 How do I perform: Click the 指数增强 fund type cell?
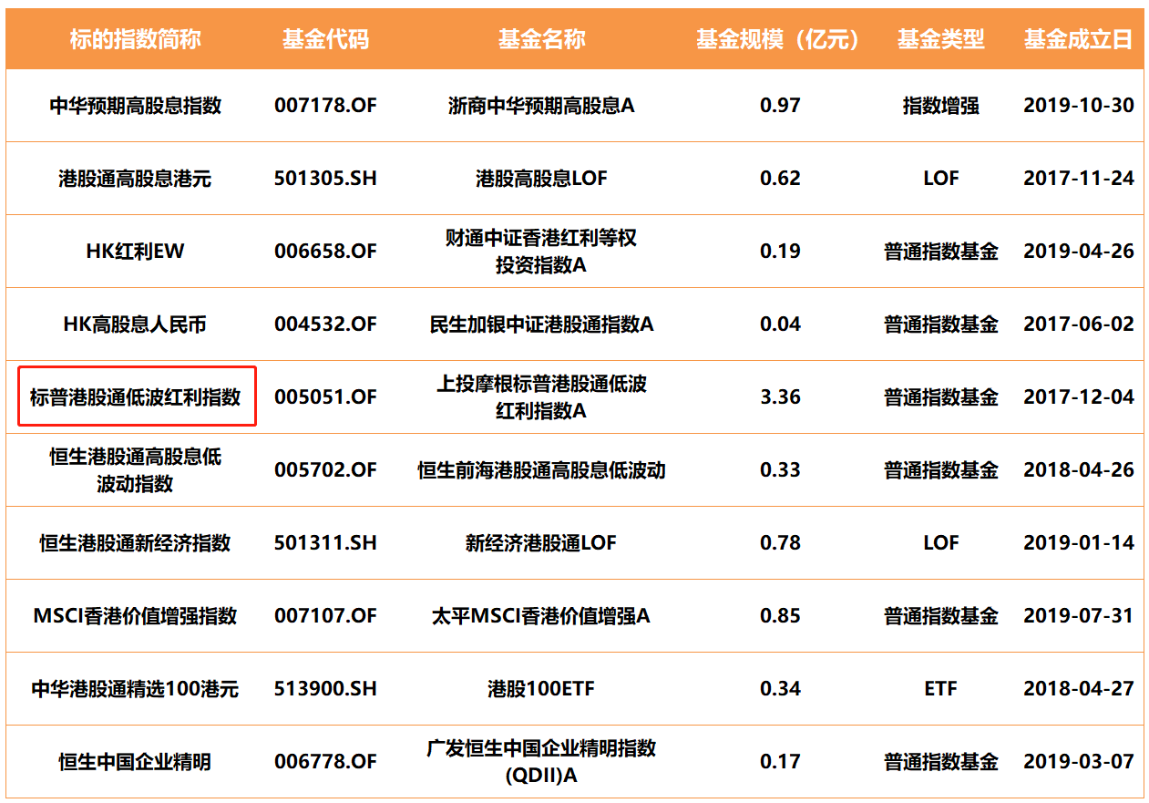[940, 106]
